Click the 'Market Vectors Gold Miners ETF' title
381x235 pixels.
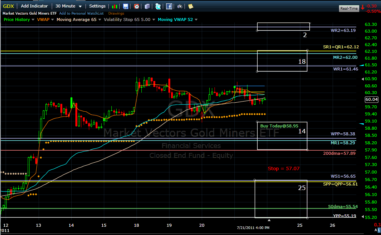(x=29, y=13)
